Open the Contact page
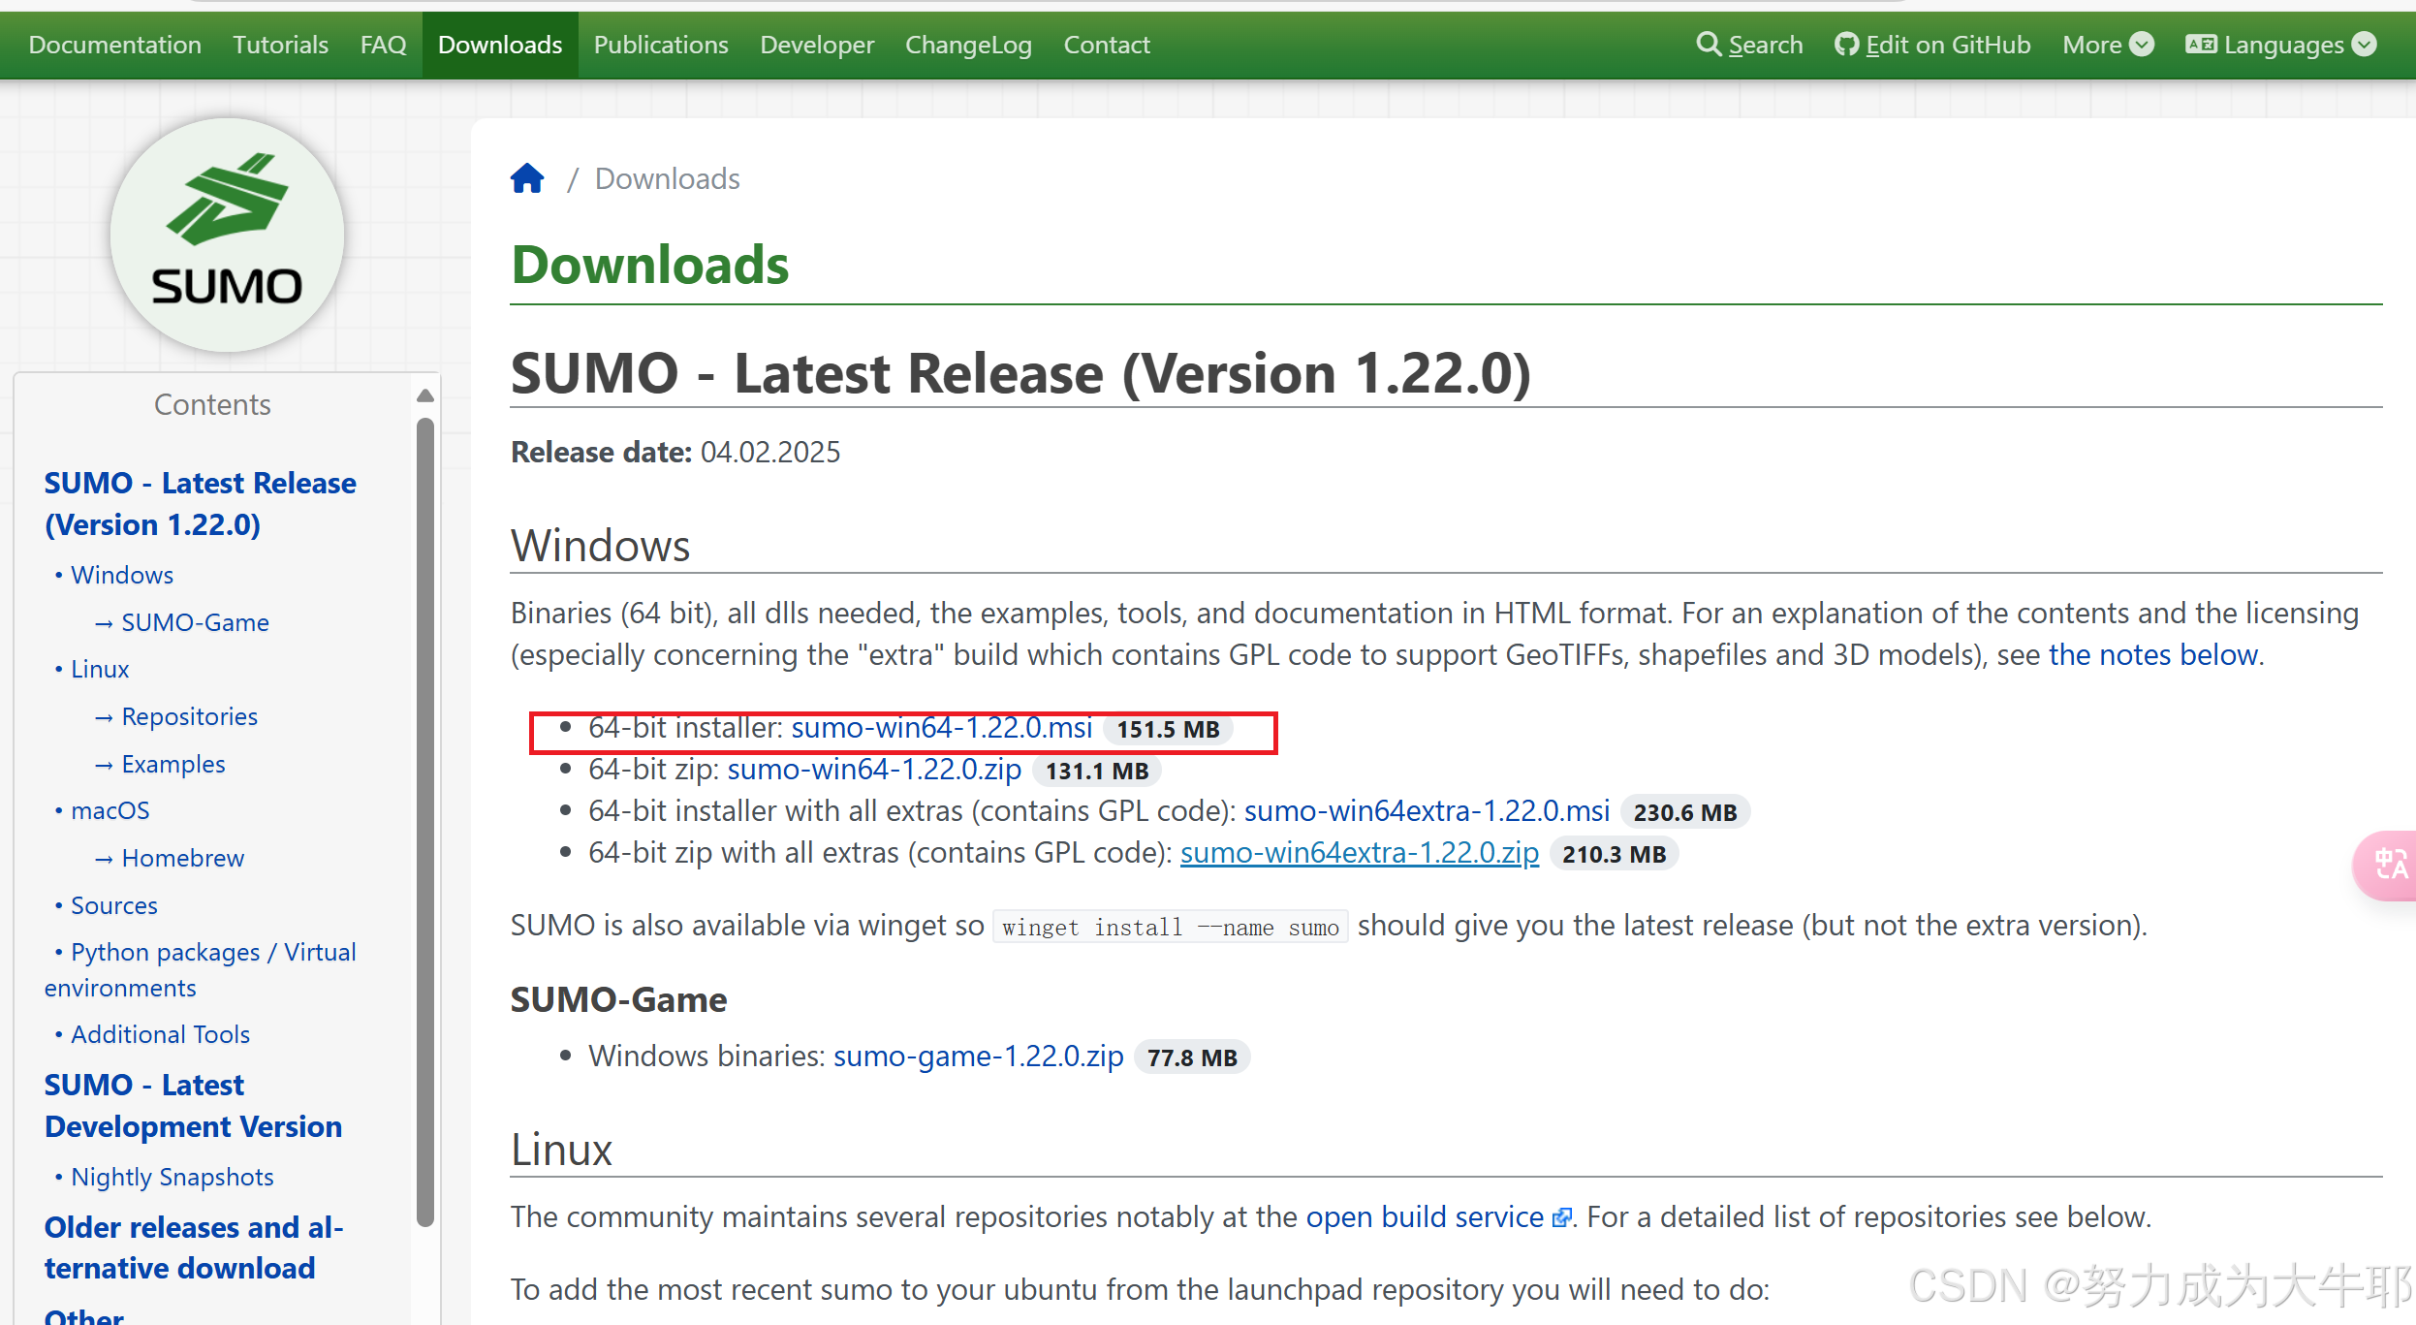 (1106, 44)
